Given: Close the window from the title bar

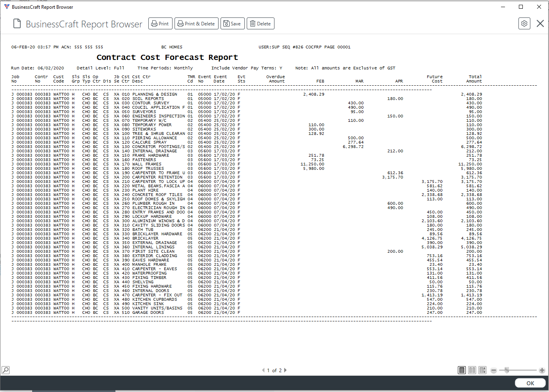Looking at the screenshot, I should point(539,7).
